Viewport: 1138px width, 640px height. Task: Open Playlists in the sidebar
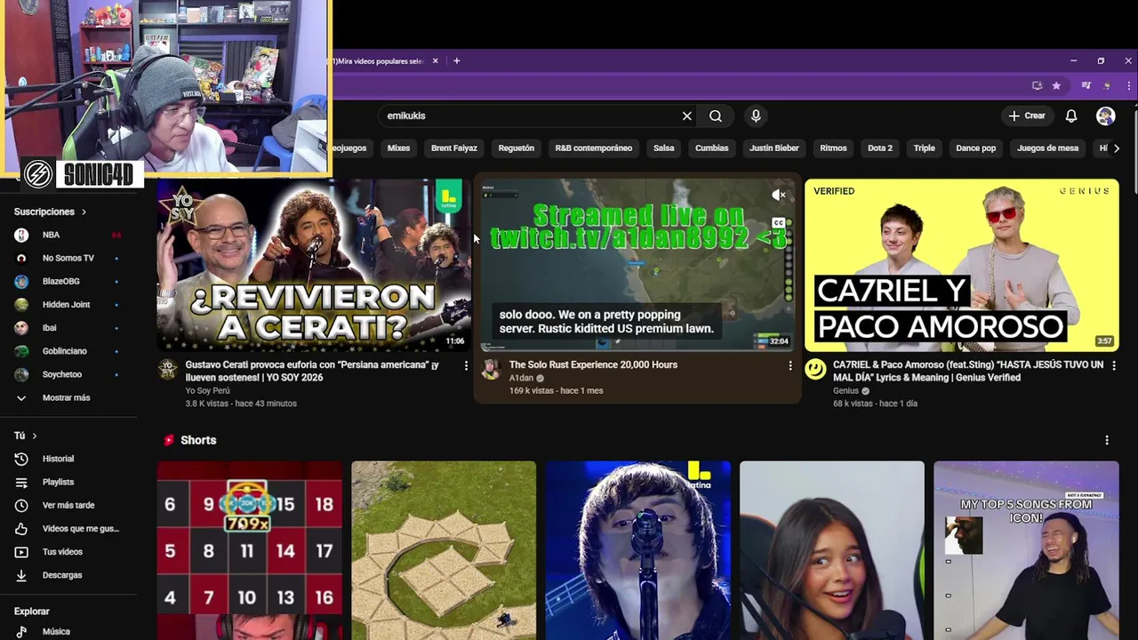(68, 482)
